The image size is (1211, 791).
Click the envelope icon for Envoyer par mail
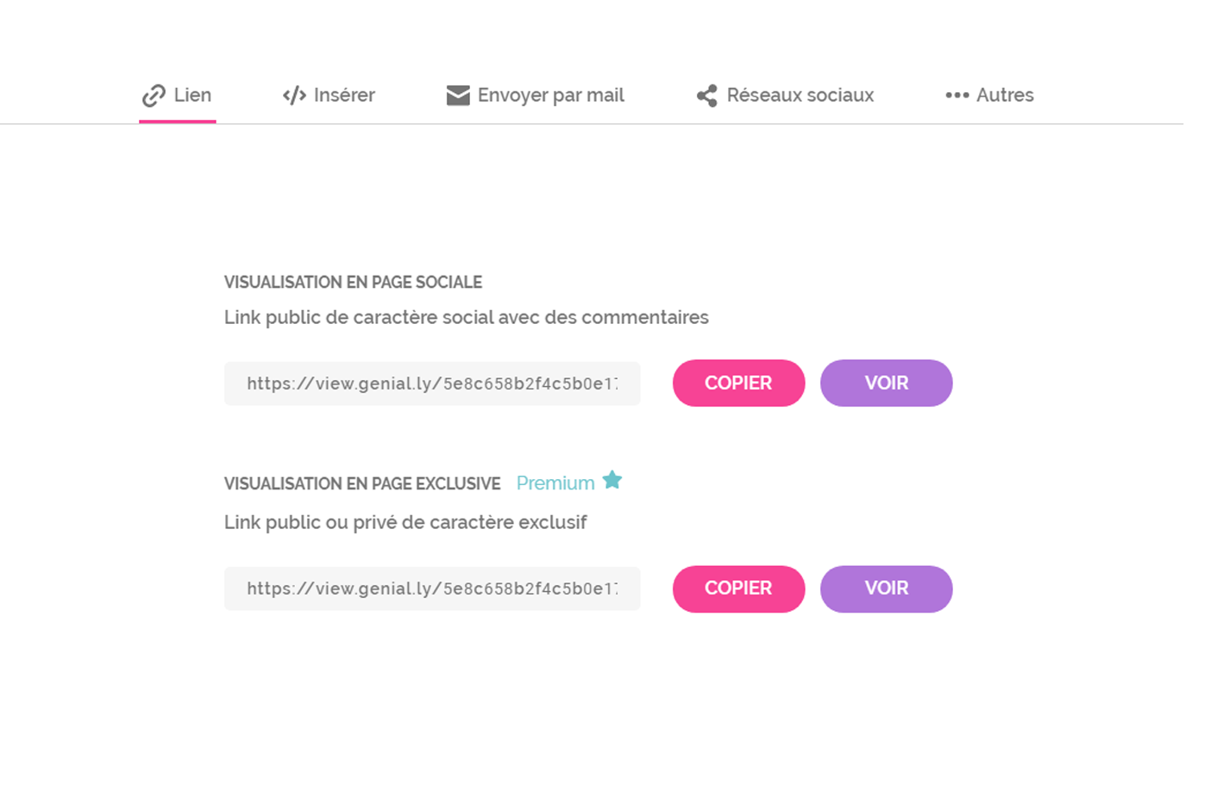point(457,95)
